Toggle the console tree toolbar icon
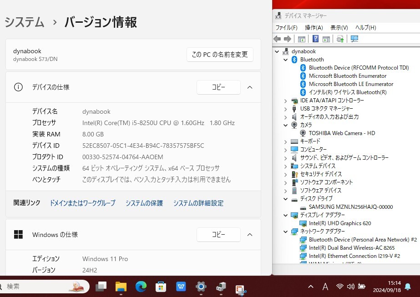Image resolution: width=420 pixels, height=297 pixels. point(301,39)
